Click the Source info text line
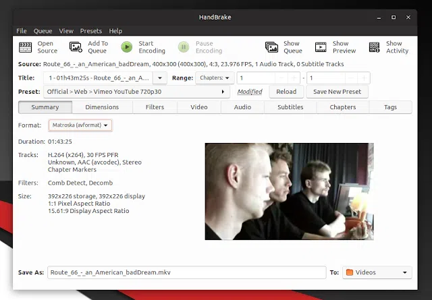Screen dimensions: 432x300 point(181,64)
